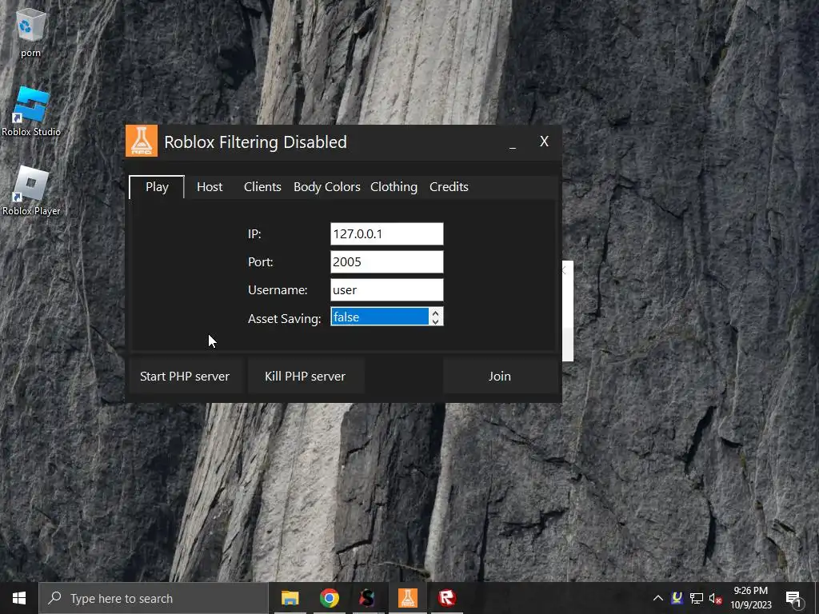Switch to the Host tab

(210, 187)
